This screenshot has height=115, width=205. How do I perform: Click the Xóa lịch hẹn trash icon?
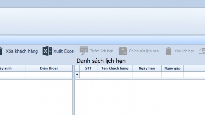[168, 51]
